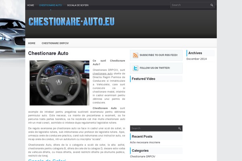Open the Acte necesare inscriere post
The width and height of the screenshot is (242, 161).
tap(145, 142)
